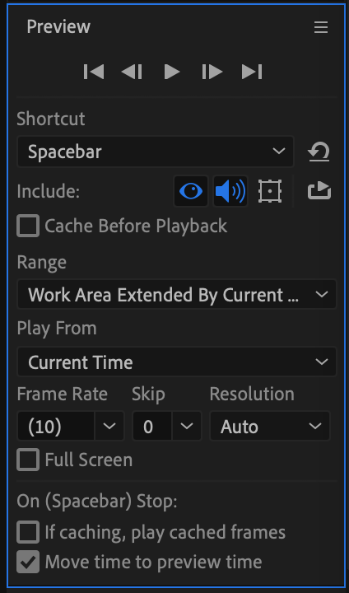Enable Cache Before Playback checkbox

(x=28, y=226)
